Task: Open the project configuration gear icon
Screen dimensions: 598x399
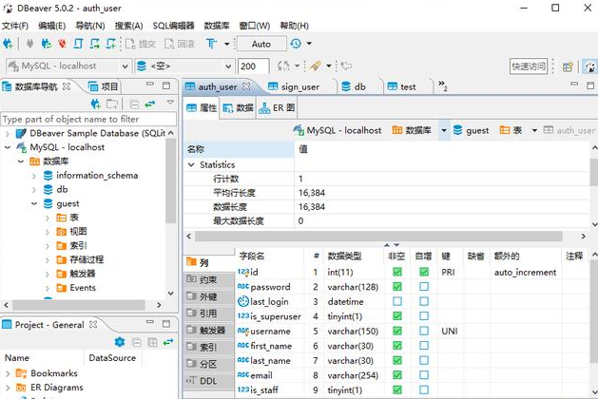Action: (120, 342)
